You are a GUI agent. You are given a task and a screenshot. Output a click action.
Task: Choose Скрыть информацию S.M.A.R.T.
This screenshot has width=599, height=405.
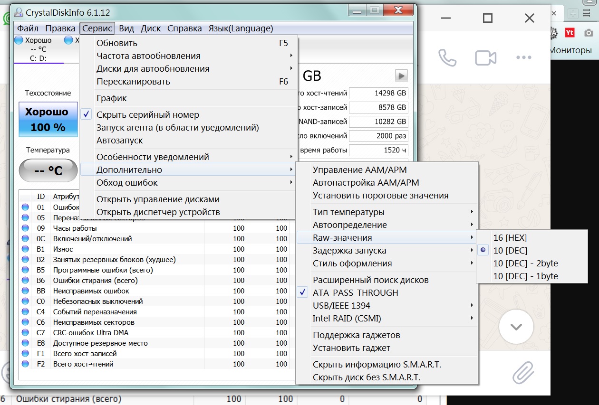click(x=386, y=365)
